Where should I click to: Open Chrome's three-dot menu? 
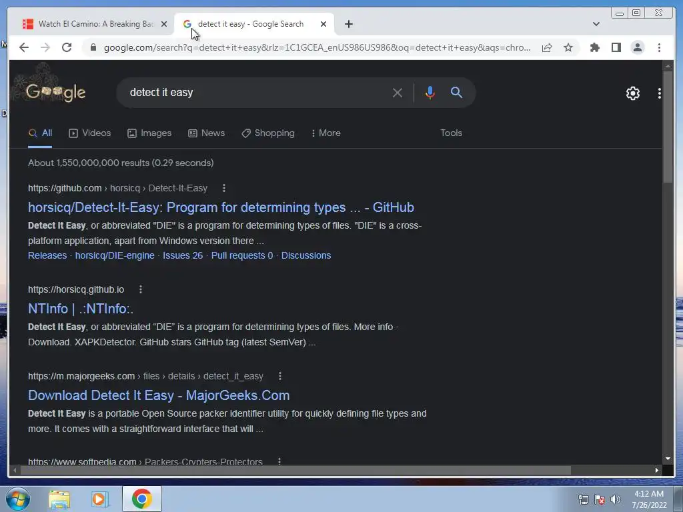coord(659,47)
